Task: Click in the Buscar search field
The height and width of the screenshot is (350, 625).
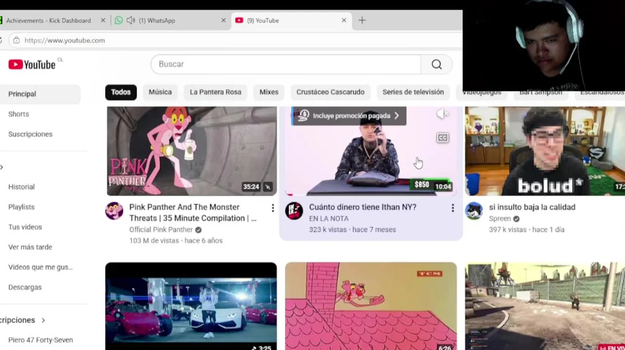Action: point(286,64)
